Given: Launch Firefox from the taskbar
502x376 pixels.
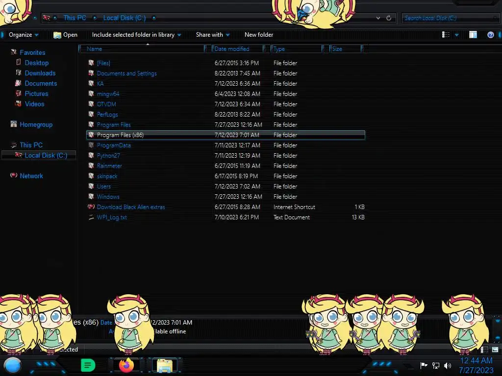Looking at the screenshot, I should tap(126, 365).
